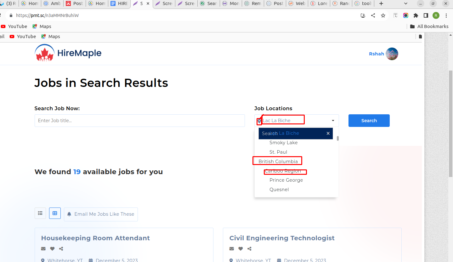Switch to the Lore tab
The width and height of the screenshot is (453, 262).
pos(319,3)
